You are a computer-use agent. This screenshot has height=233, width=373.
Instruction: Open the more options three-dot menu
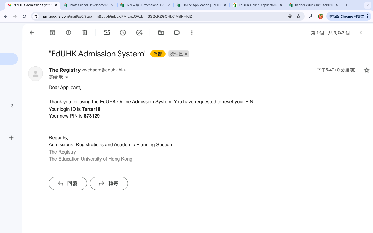(192, 33)
